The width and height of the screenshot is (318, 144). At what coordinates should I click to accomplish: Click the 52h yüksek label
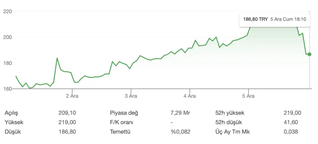coord(230,113)
